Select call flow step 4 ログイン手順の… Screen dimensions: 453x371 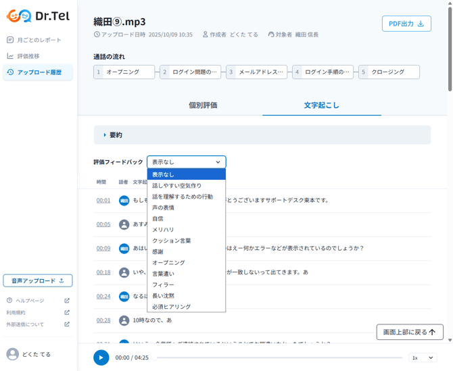pos(323,72)
